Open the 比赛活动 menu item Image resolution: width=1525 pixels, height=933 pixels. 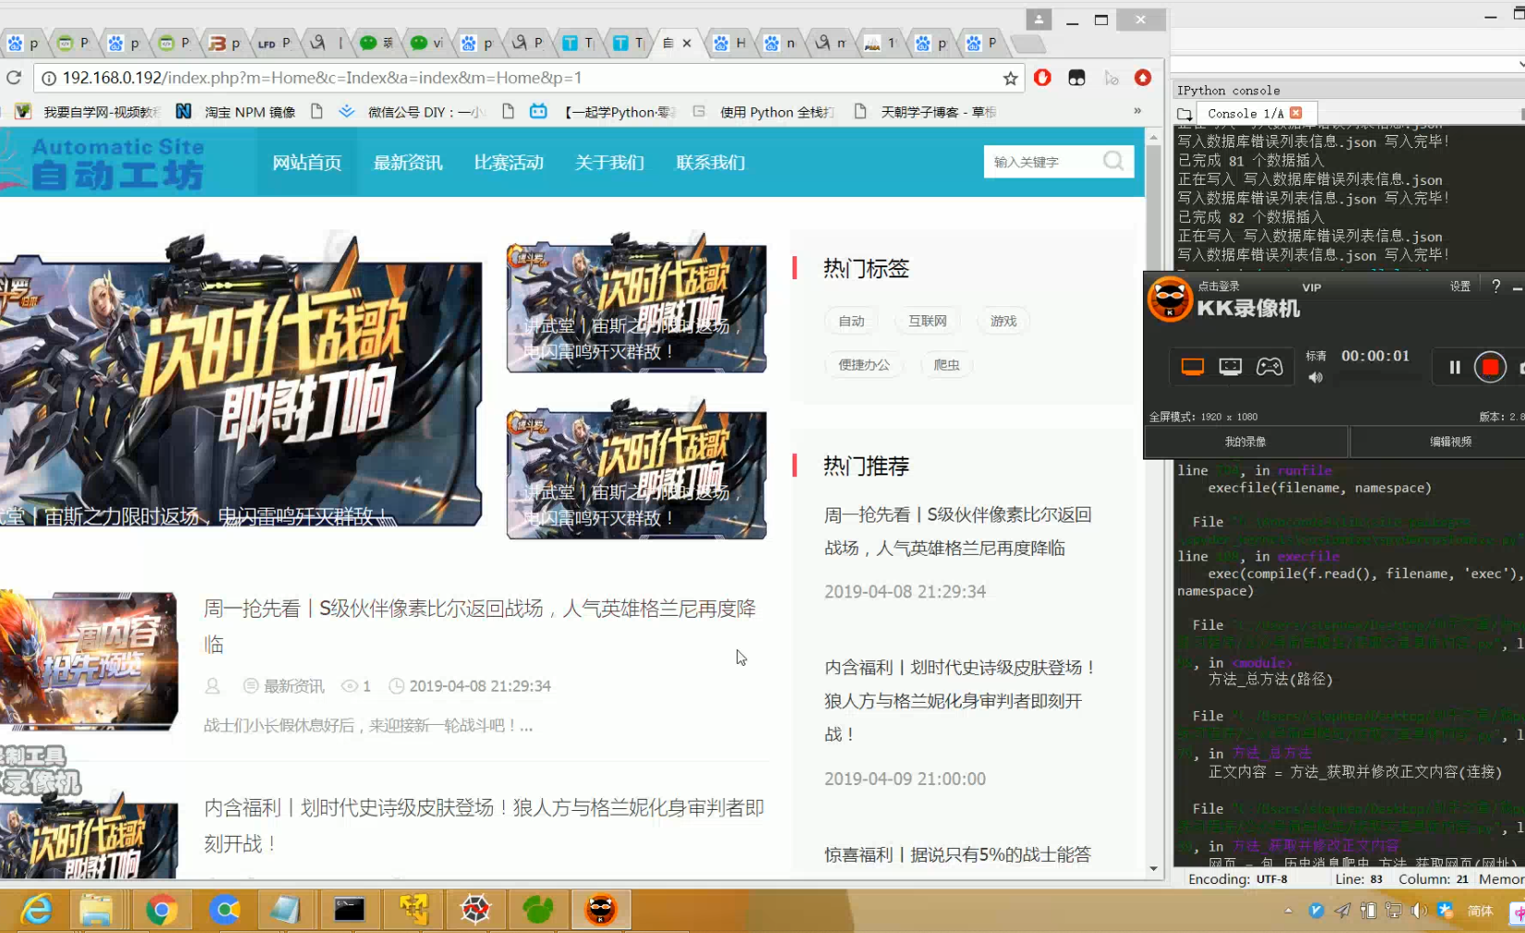click(x=509, y=163)
